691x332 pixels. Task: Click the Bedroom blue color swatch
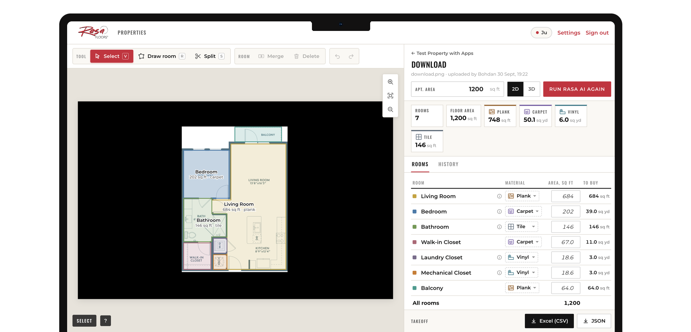[x=415, y=212]
